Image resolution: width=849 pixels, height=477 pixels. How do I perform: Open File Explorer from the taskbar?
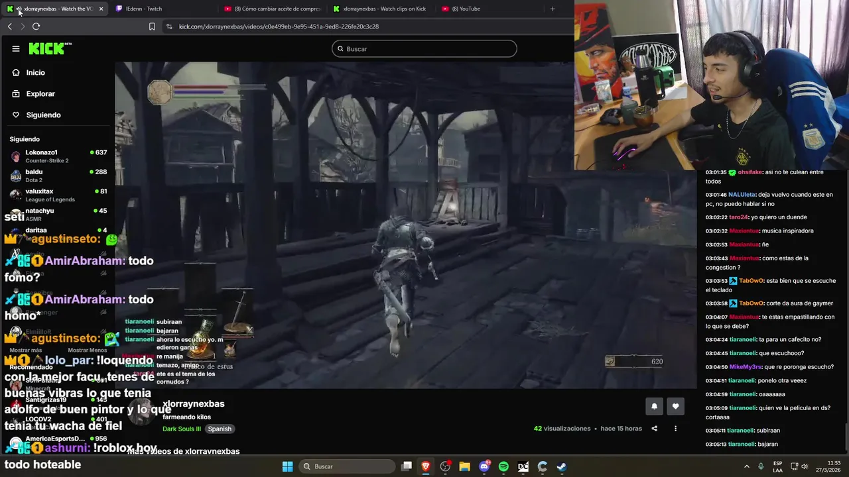pos(464,466)
